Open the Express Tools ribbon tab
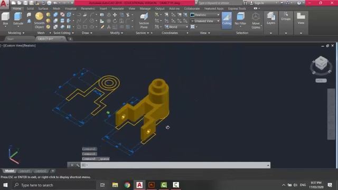The height and width of the screenshot is (190, 338). (x=237, y=8)
